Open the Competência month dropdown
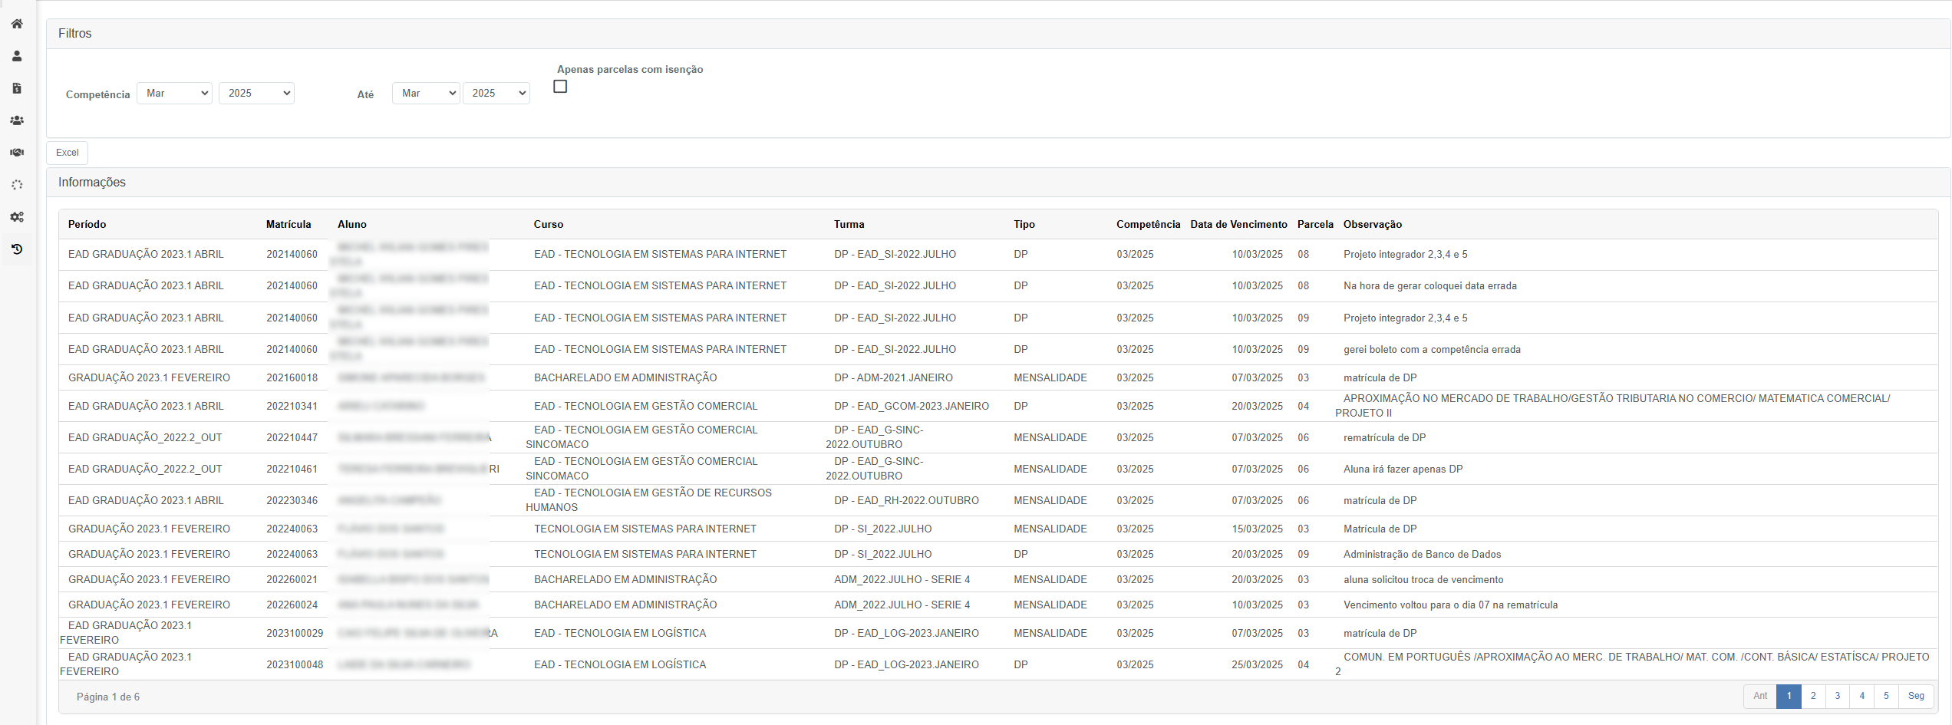The height and width of the screenshot is (725, 1952). coord(175,94)
